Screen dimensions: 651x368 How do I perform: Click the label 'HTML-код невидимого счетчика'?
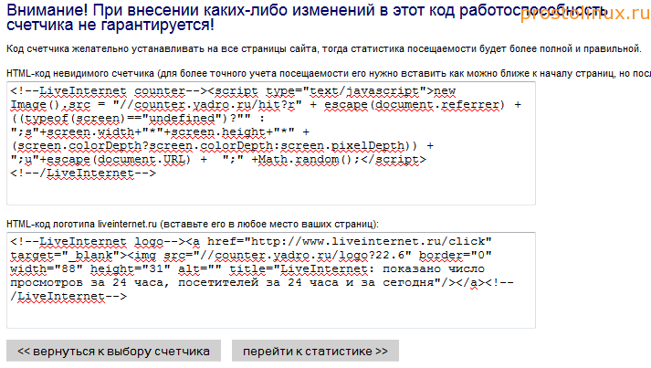(80, 74)
